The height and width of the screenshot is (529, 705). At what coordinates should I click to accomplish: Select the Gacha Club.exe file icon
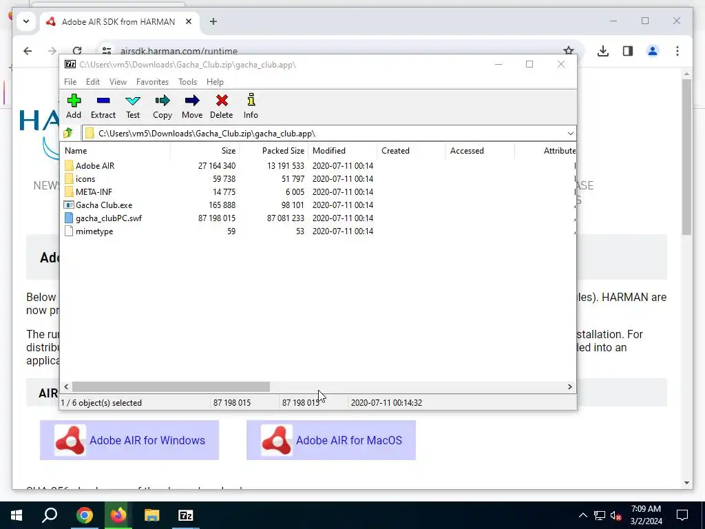pos(69,205)
